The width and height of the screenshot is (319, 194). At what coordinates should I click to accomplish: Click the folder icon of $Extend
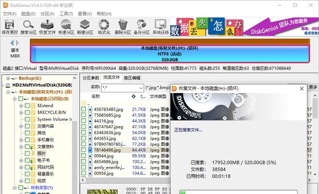click(x=33, y=106)
